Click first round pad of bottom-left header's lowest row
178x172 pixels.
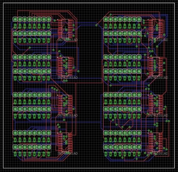click(x=15, y=154)
